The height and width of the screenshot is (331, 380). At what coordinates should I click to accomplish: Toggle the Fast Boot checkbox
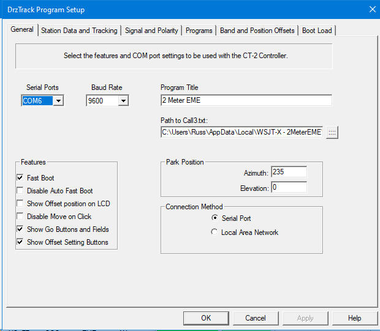click(x=21, y=178)
